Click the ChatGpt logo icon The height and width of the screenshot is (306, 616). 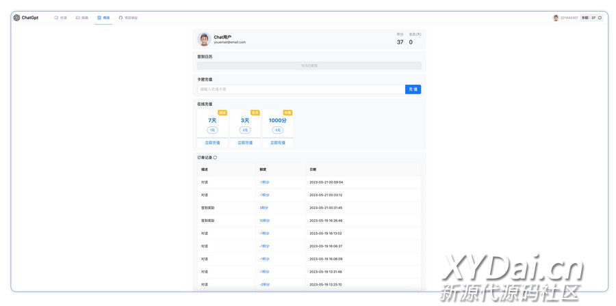[16, 18]
